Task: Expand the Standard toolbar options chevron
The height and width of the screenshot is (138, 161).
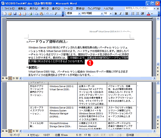Action: 63,14
